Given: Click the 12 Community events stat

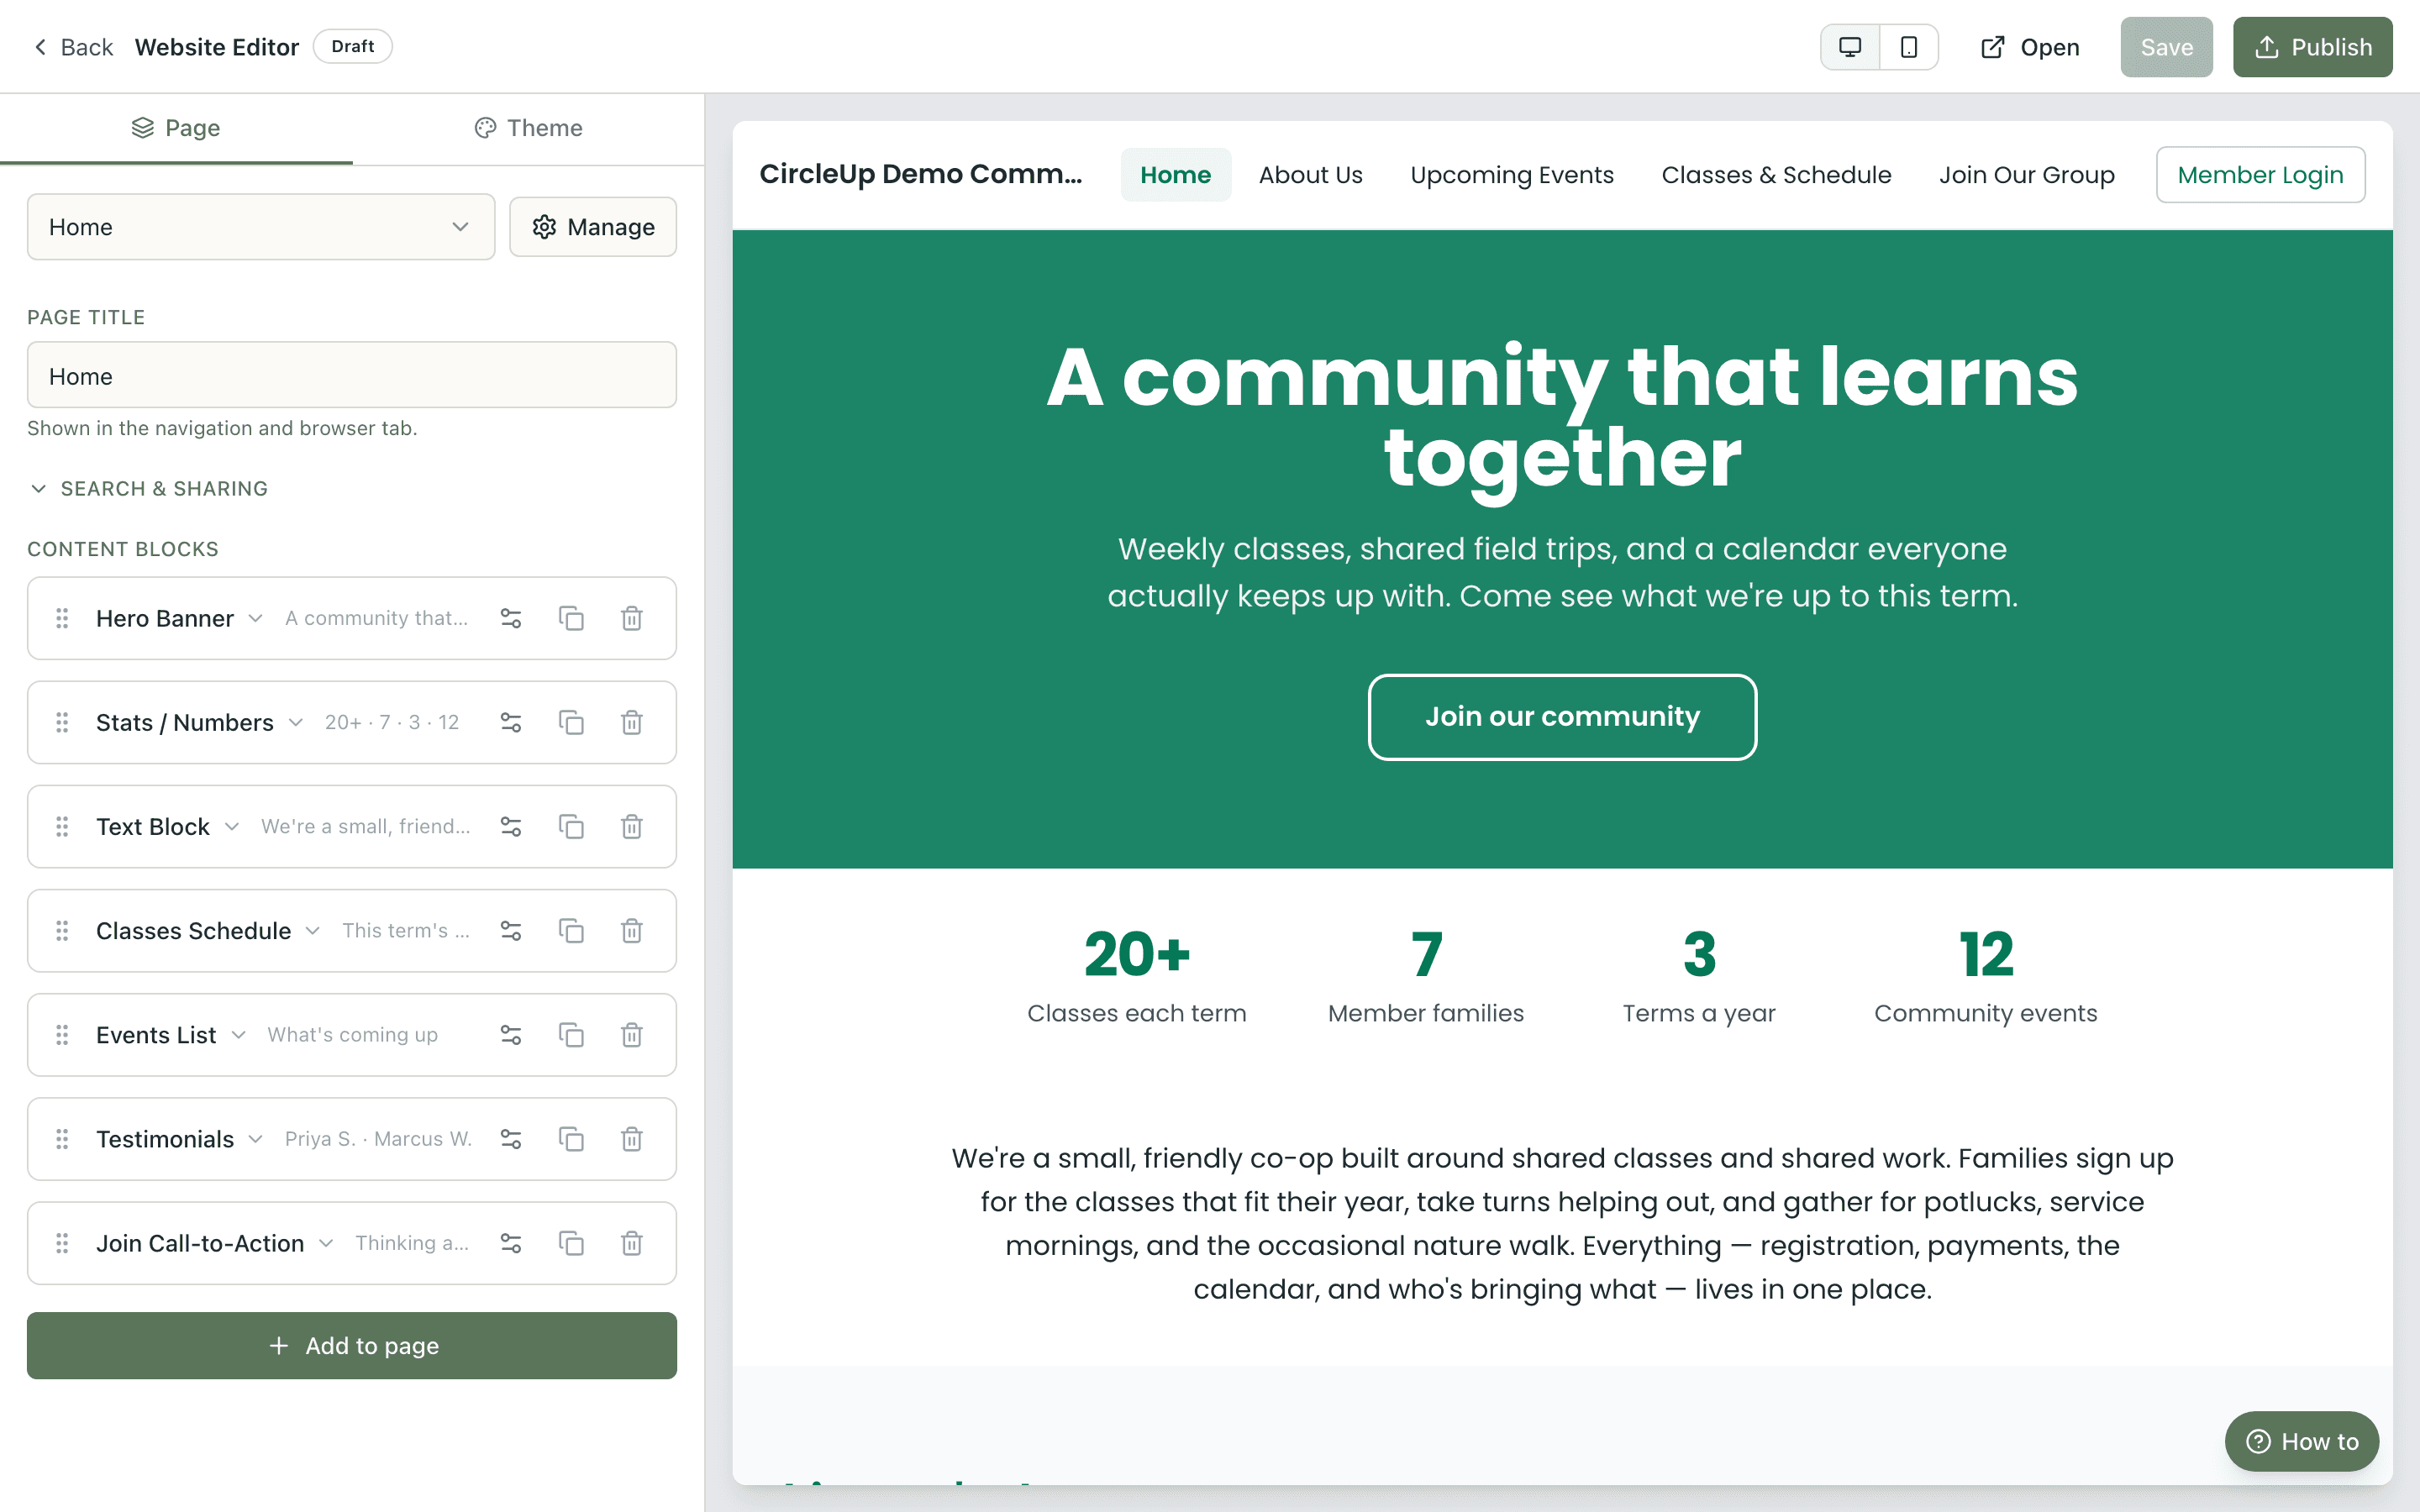Looking at the screenshot, I should (x=1985, y=976).
